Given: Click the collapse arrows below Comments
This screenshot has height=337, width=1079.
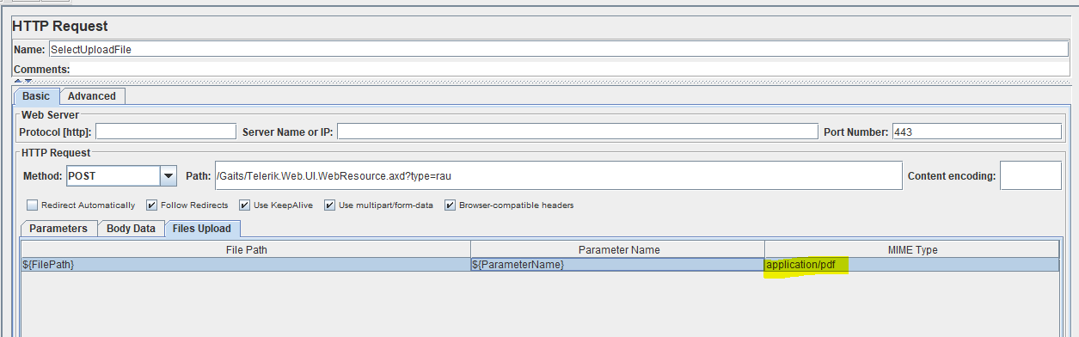Looking at the screenshot, I should tap(23, 81).
